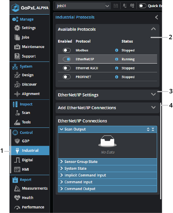
Task: Click the save job icon
Action: (x=116, y=6)
